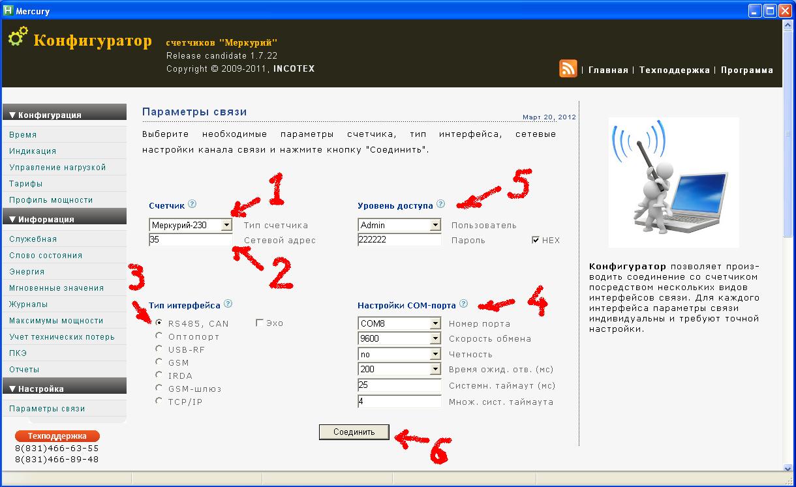The height and width of the screenshot is (487, 796).
Task: Open Максимумы мощности in sidebar
Action: point(56,320)
